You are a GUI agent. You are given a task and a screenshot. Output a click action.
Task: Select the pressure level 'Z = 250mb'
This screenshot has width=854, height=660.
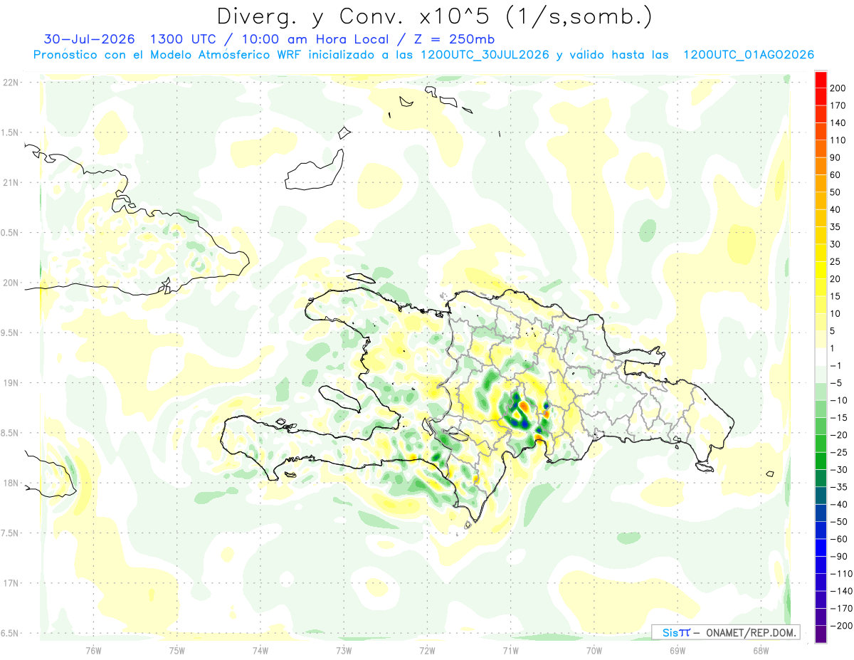coord(453,39)
